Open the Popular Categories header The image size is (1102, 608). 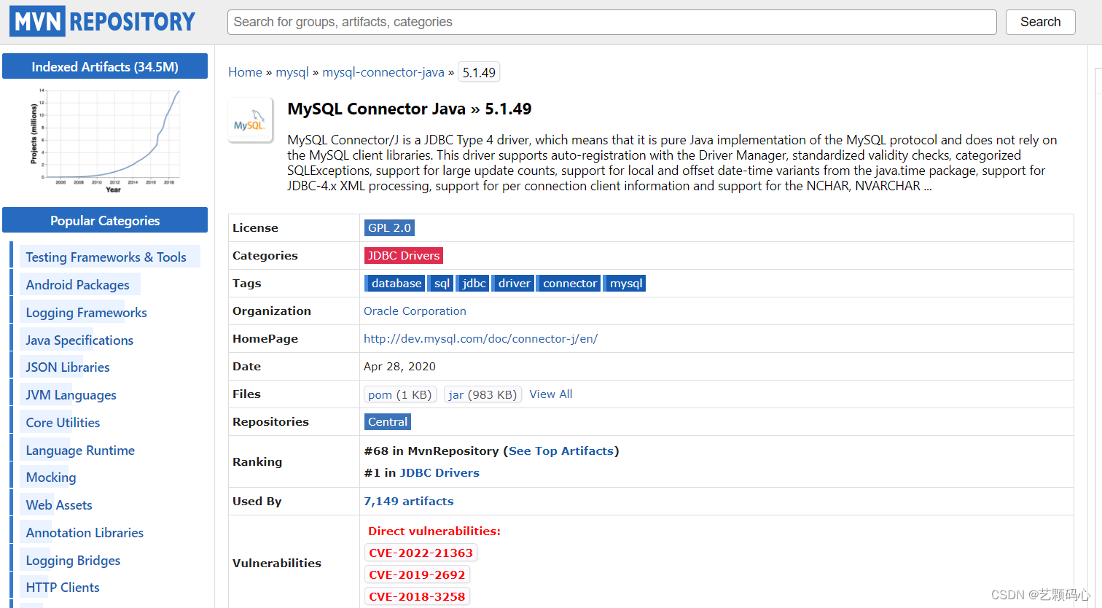[105, 220]
